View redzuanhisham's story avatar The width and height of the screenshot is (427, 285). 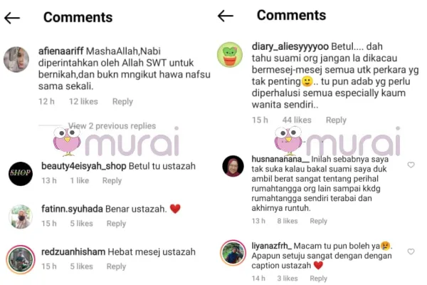point(21,259)
